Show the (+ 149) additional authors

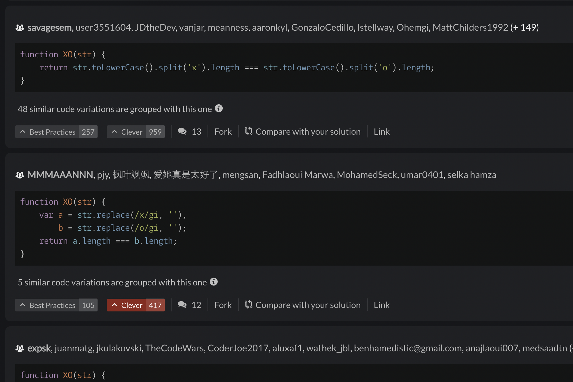tap(525, 28)
